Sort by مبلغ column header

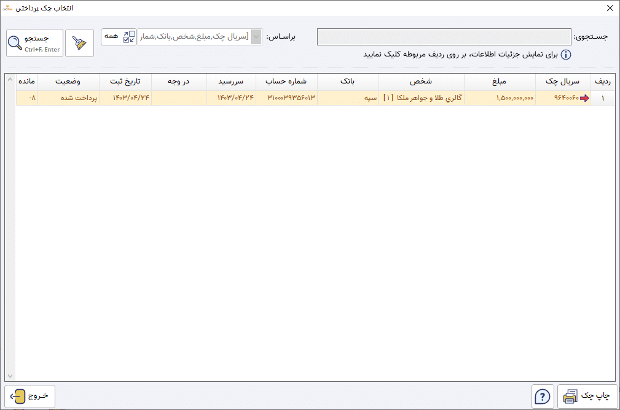[500, 82]
